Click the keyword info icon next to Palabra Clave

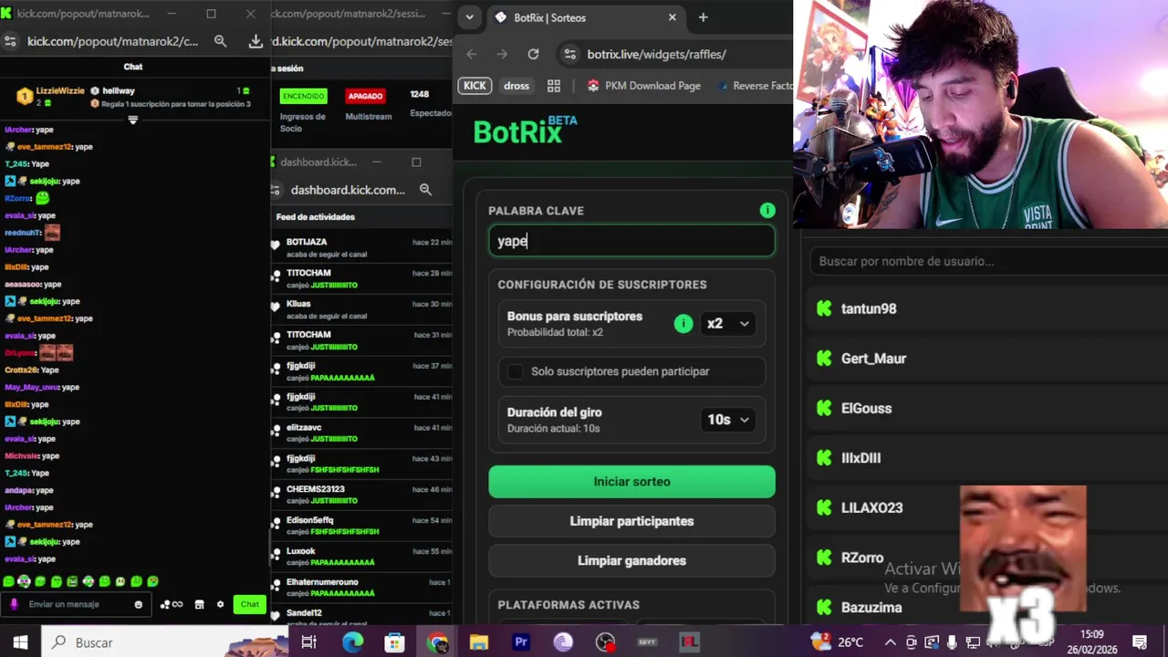click(x=767, y=211)
